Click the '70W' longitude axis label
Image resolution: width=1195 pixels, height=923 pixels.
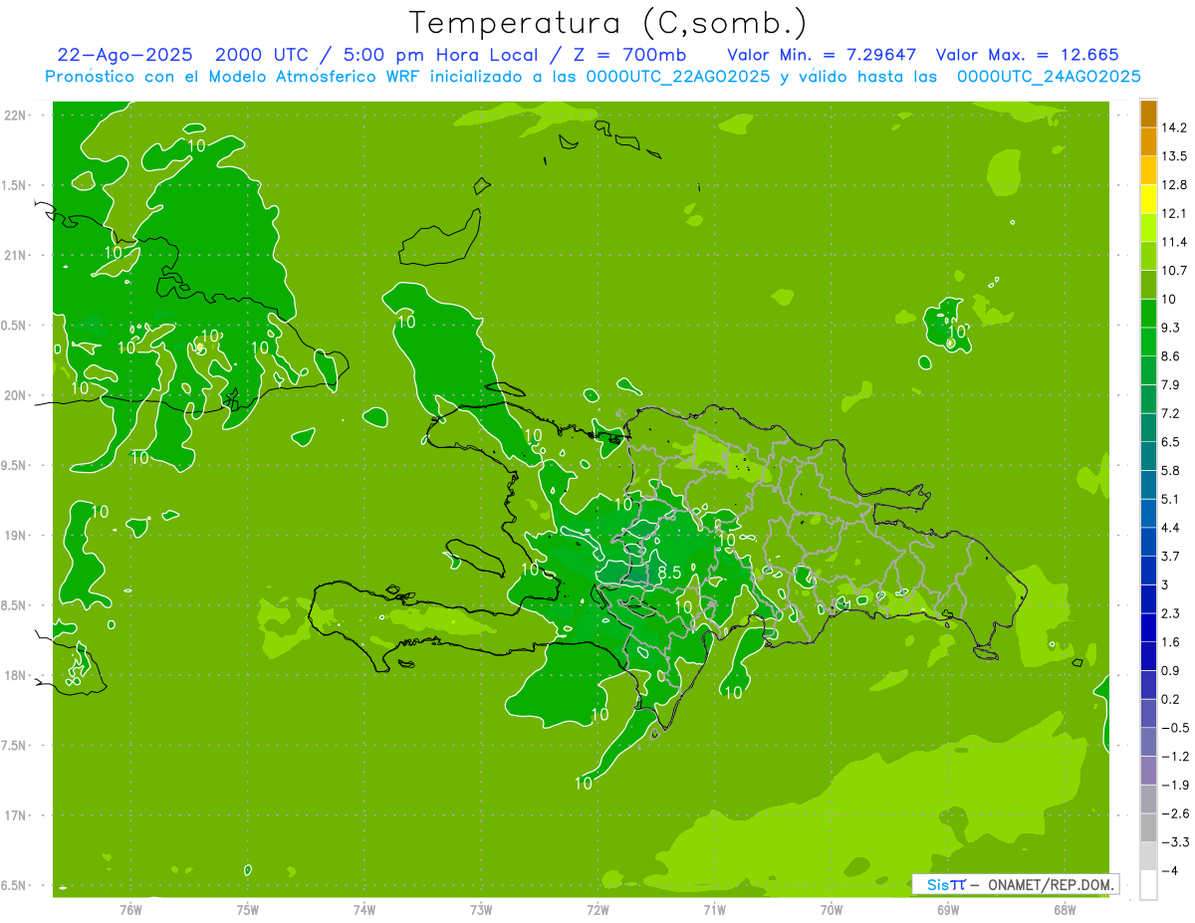(832, 909)
